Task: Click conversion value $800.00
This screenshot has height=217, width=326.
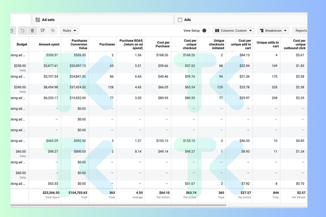Action: 80,151
